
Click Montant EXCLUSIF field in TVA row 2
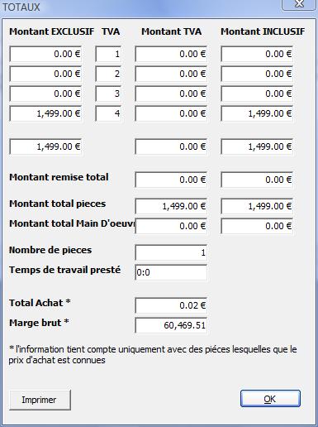tap(45, 74)
